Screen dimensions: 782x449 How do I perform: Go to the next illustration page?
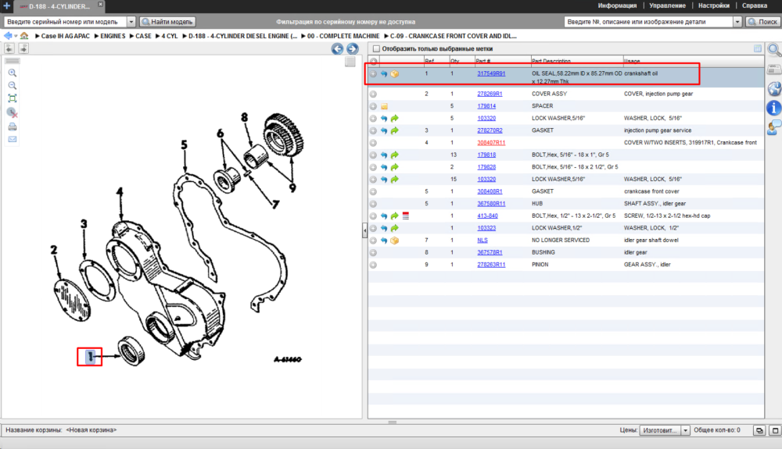[x=352, y=48]
